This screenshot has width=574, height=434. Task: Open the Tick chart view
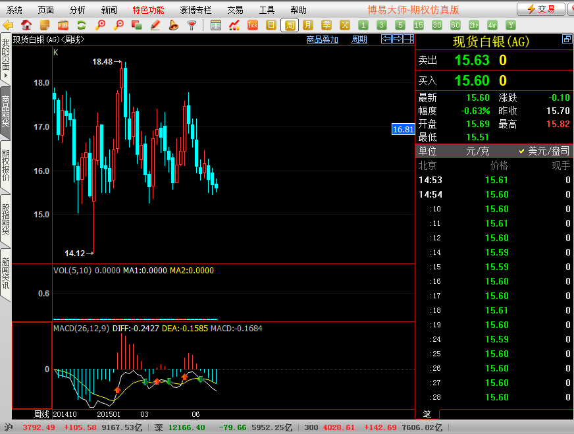pos(252,25)
